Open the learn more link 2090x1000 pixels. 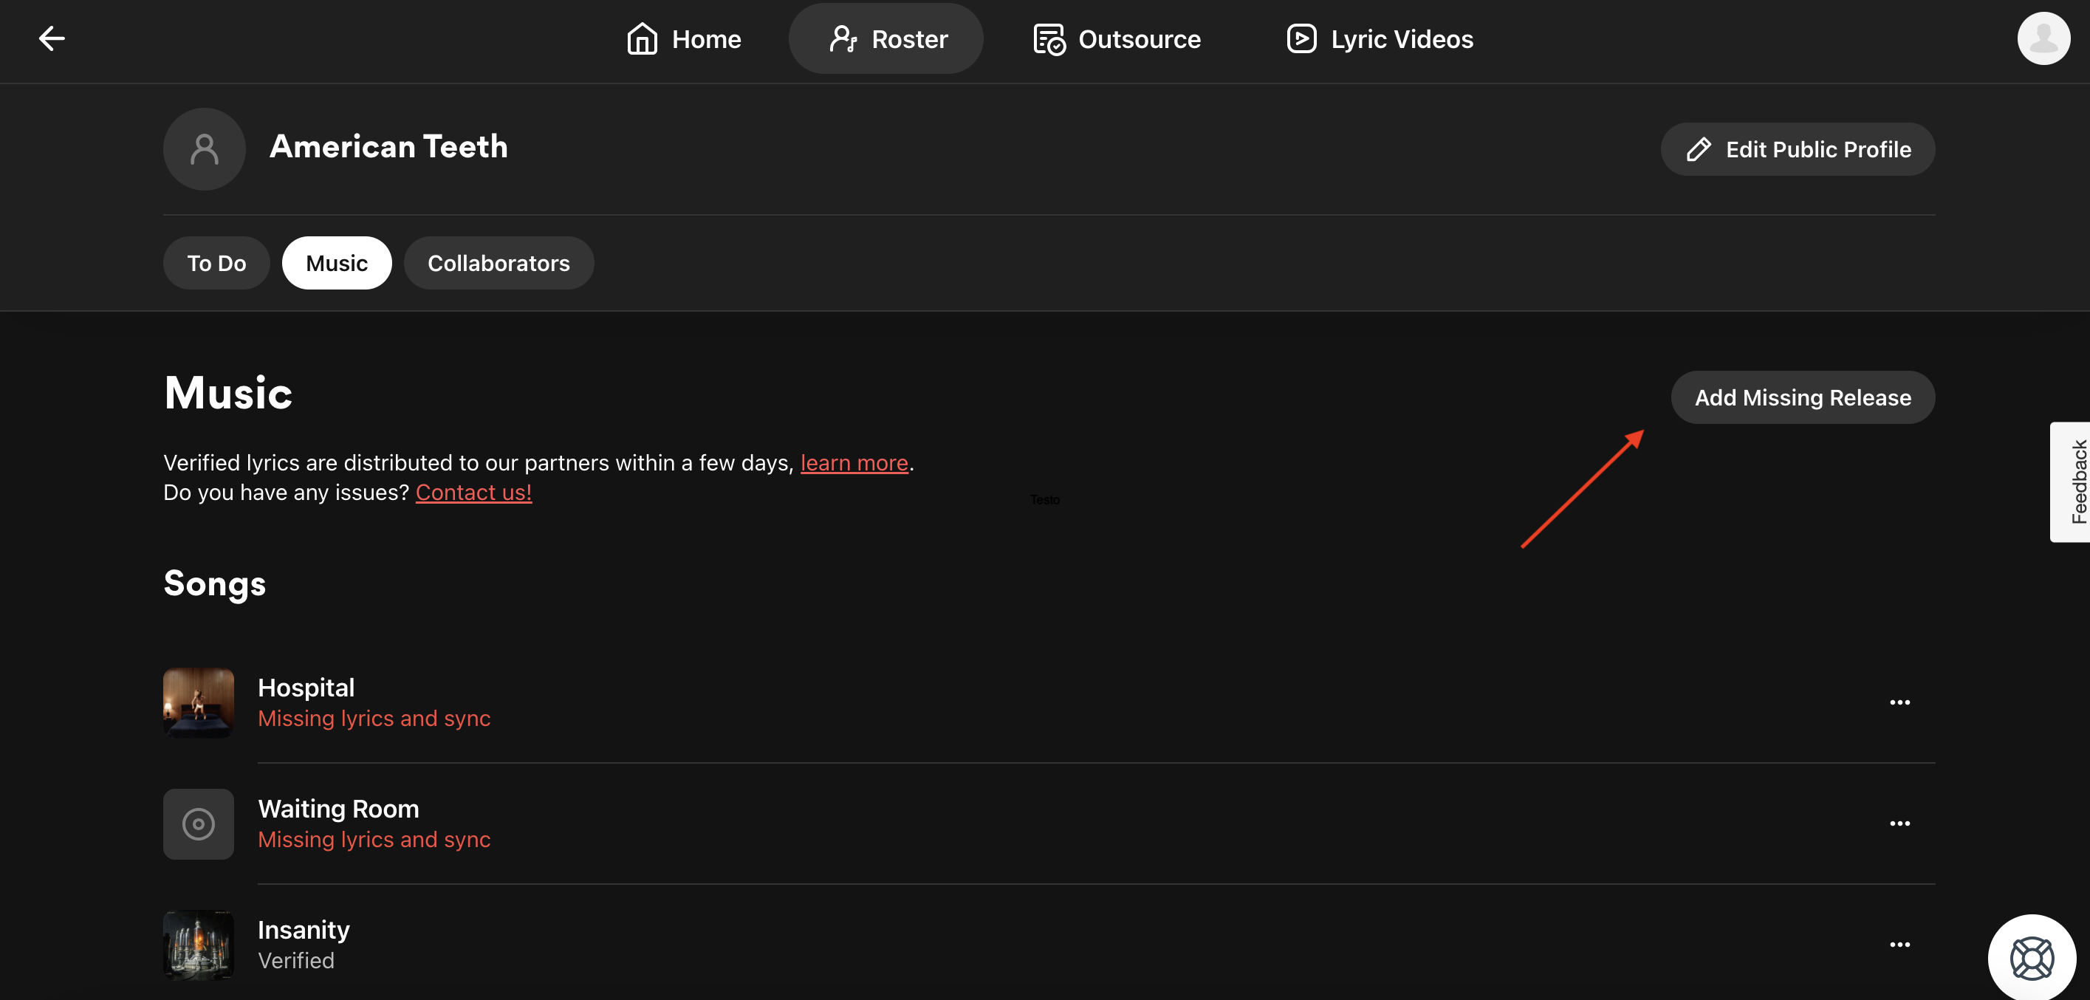[x=854, y=462]
